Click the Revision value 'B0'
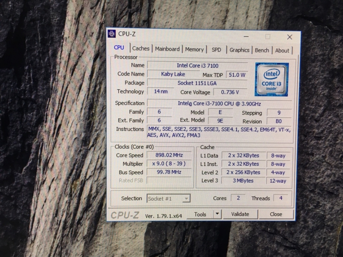The height and width of the screenshot is (257, 343). point(279,121)
